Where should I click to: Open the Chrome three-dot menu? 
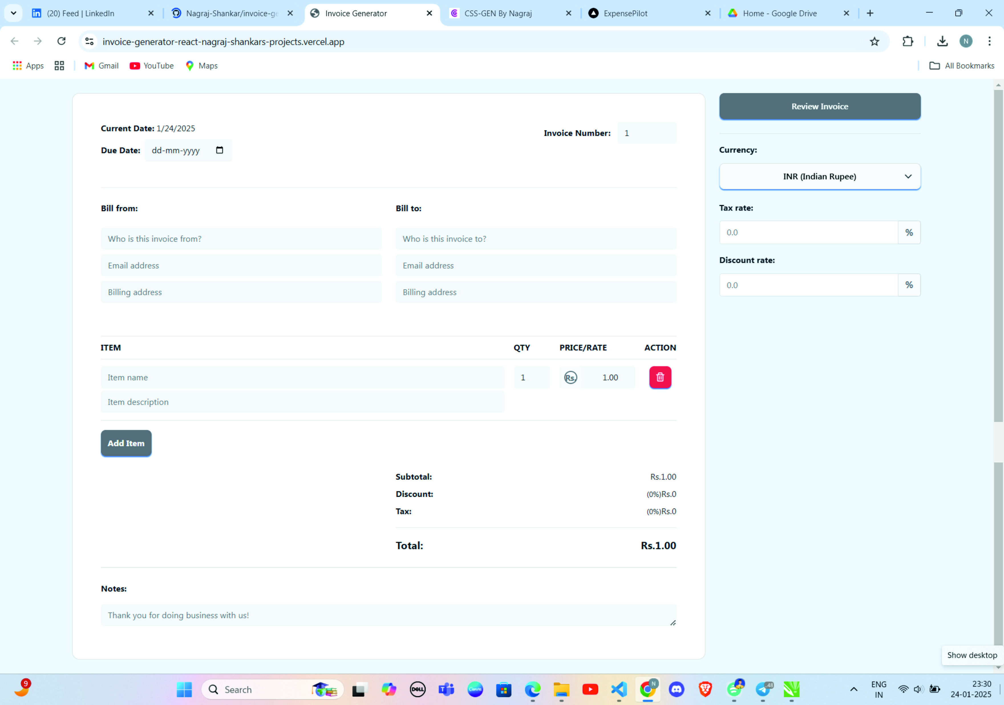[989, 42]
